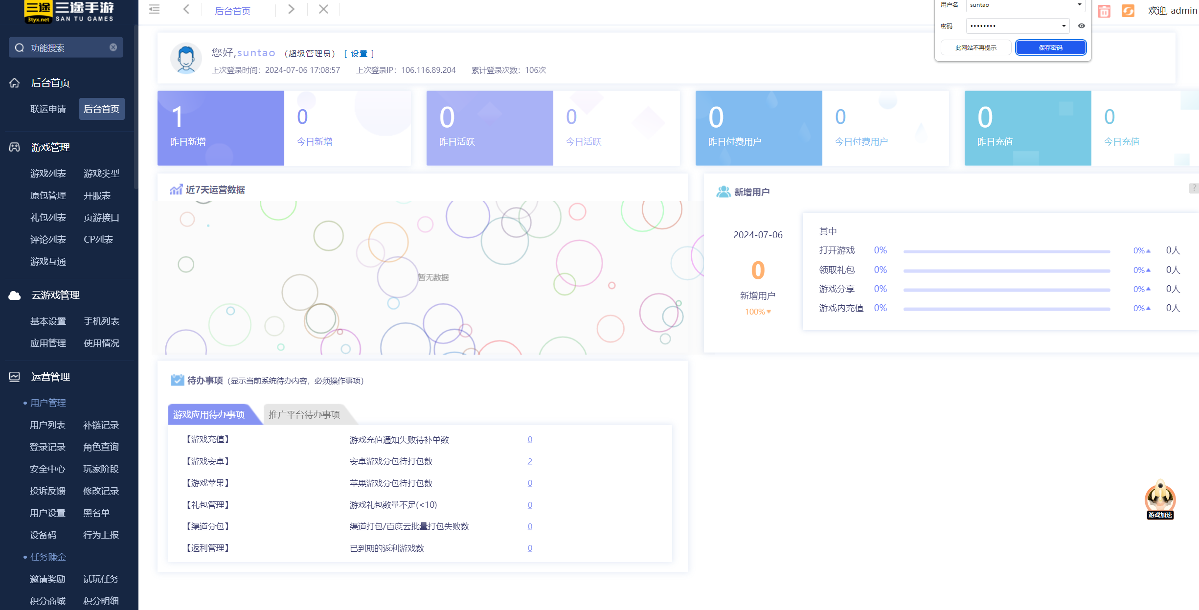Toggle password visibility eye icon
The image size is (1199, 610).
(x=1082, y=26)
